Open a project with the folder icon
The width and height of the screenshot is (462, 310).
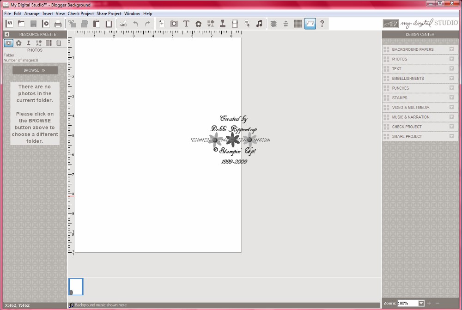[21, 24]
